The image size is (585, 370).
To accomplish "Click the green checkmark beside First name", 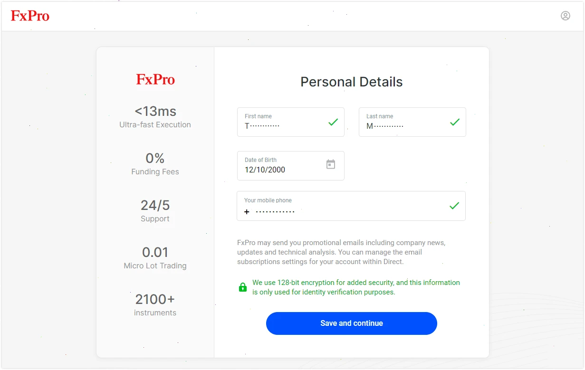I will (x=333, y=122).
